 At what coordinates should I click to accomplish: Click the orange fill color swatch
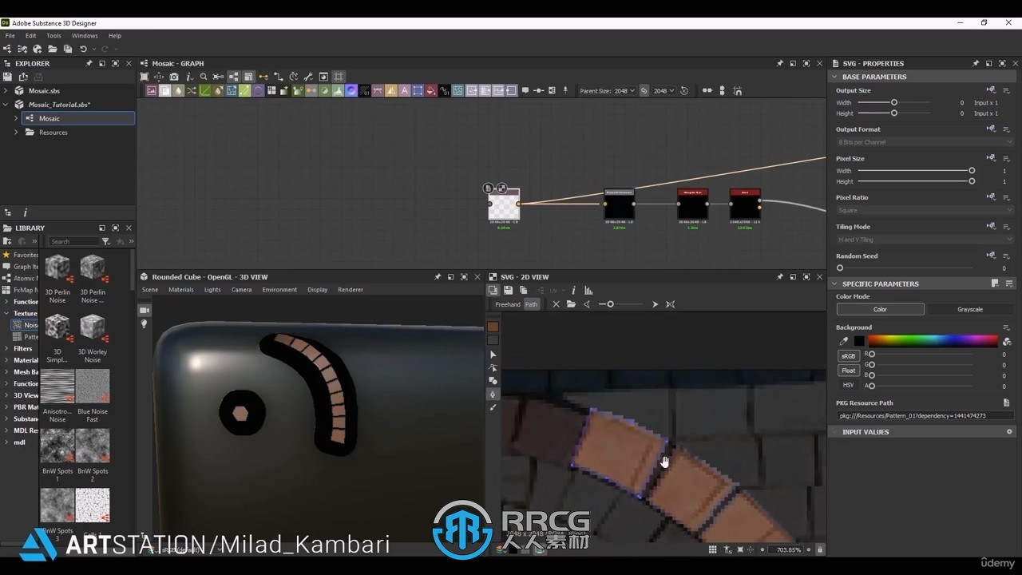[493, 327]
